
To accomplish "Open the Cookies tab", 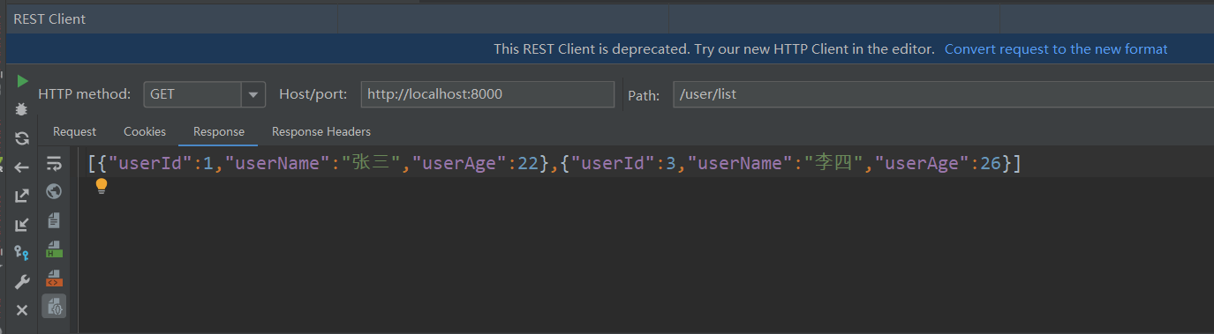I will coord(145,131).
